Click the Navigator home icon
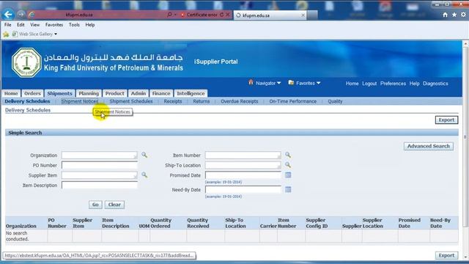The width and height of the screenshot is (469, 264). coord(251,82)
